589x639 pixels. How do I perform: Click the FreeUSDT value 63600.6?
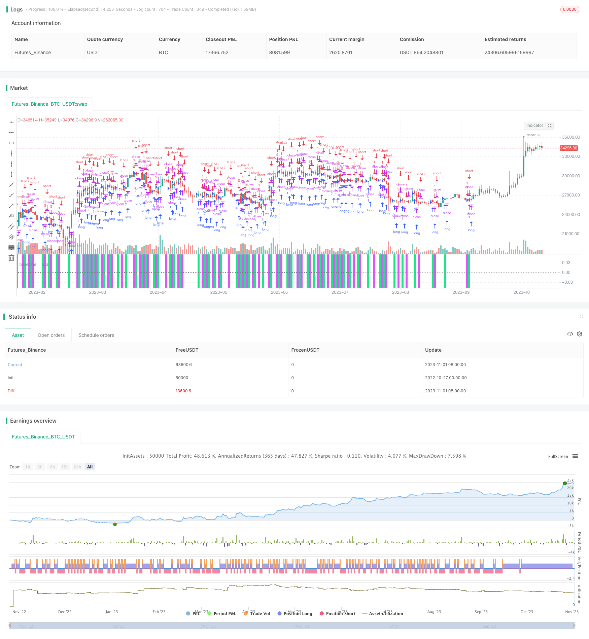[184, 365]
